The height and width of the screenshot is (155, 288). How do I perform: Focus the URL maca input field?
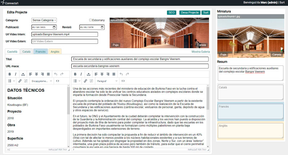point(140,66)
